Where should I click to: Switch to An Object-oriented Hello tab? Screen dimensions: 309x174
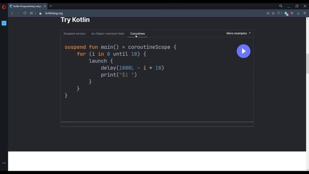pos(108,34)
